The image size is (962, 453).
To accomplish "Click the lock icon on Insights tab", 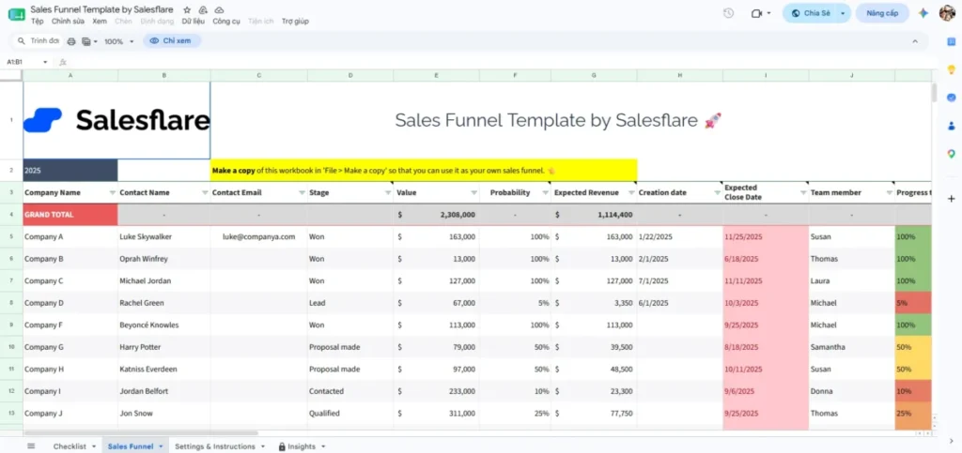I will coord(282,446).
